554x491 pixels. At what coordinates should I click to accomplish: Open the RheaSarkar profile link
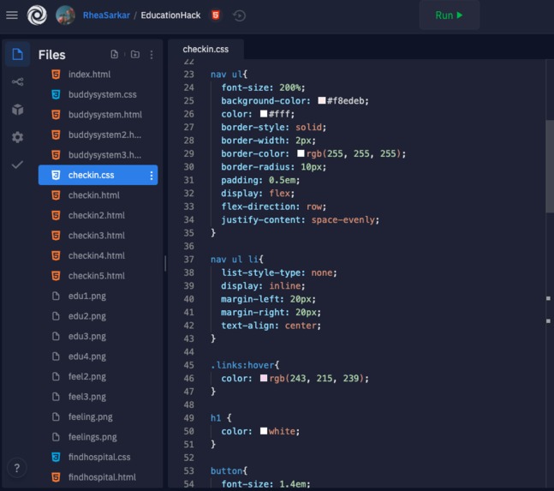(106, 15)
